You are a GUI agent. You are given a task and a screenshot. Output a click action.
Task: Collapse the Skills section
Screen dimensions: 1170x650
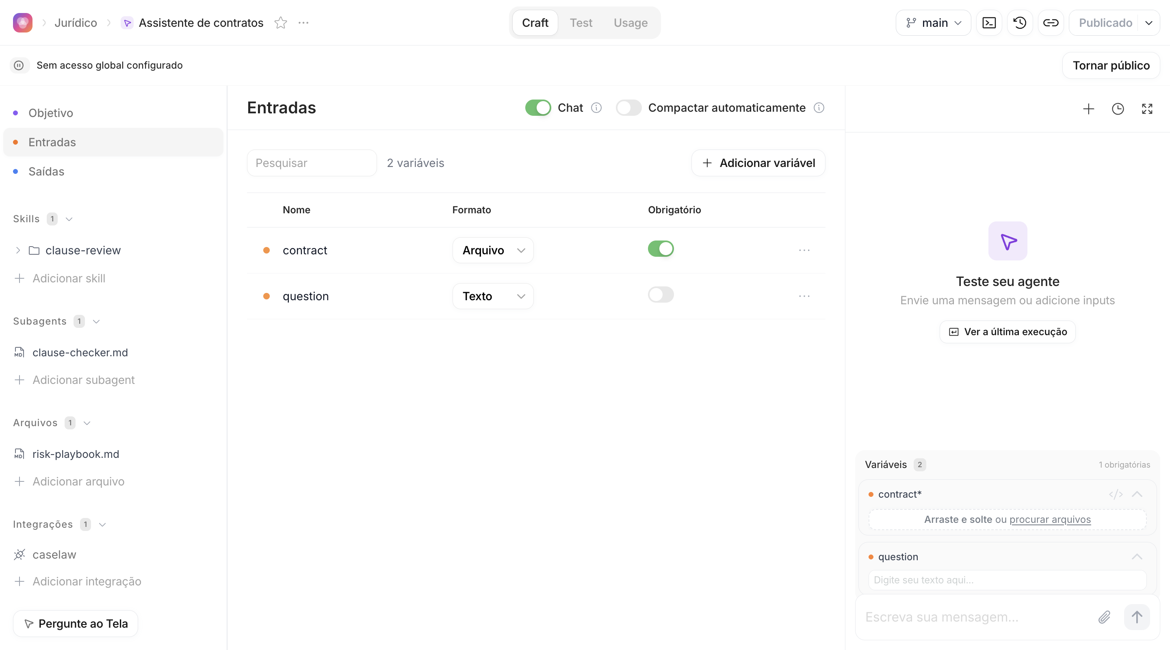click(69, 219)
